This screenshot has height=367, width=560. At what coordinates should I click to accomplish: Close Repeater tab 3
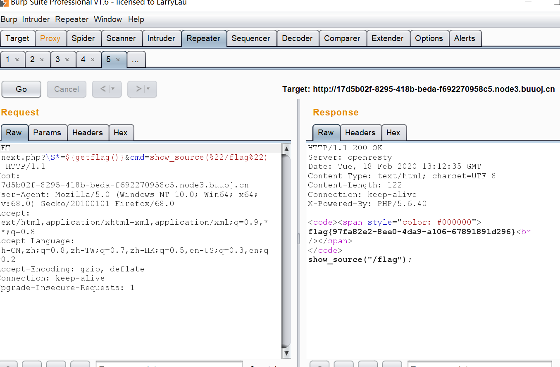click(x=67, y=60)
